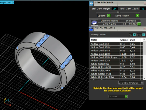
Task: Click the metal list scrollbar thumb
Action: pyautogui.click(x=144, y=48)
